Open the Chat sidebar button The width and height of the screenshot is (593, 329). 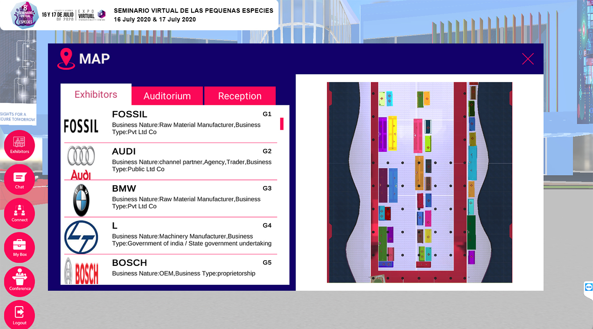[x=19, y=179]
